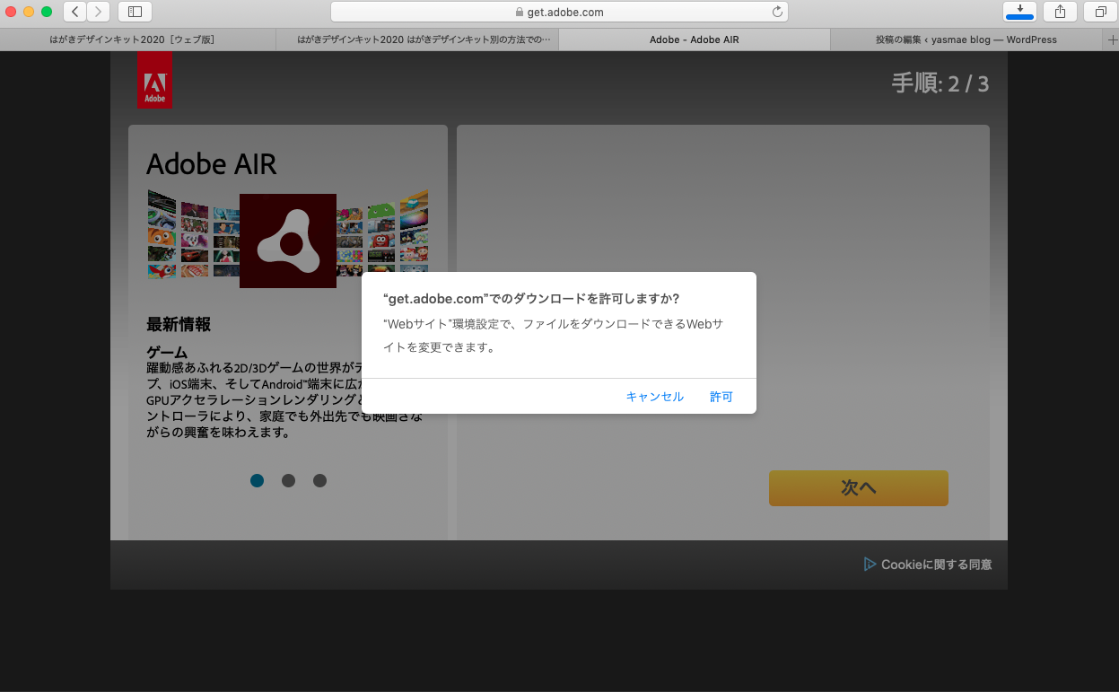The width and height of the screenshot is (1119, 692).
Task: Switch to the はがきデザインキット2020［ウェブ版］ tab
Action: click(139, 39)
